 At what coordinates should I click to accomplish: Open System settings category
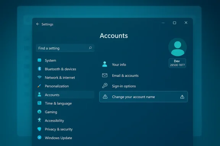50,60
